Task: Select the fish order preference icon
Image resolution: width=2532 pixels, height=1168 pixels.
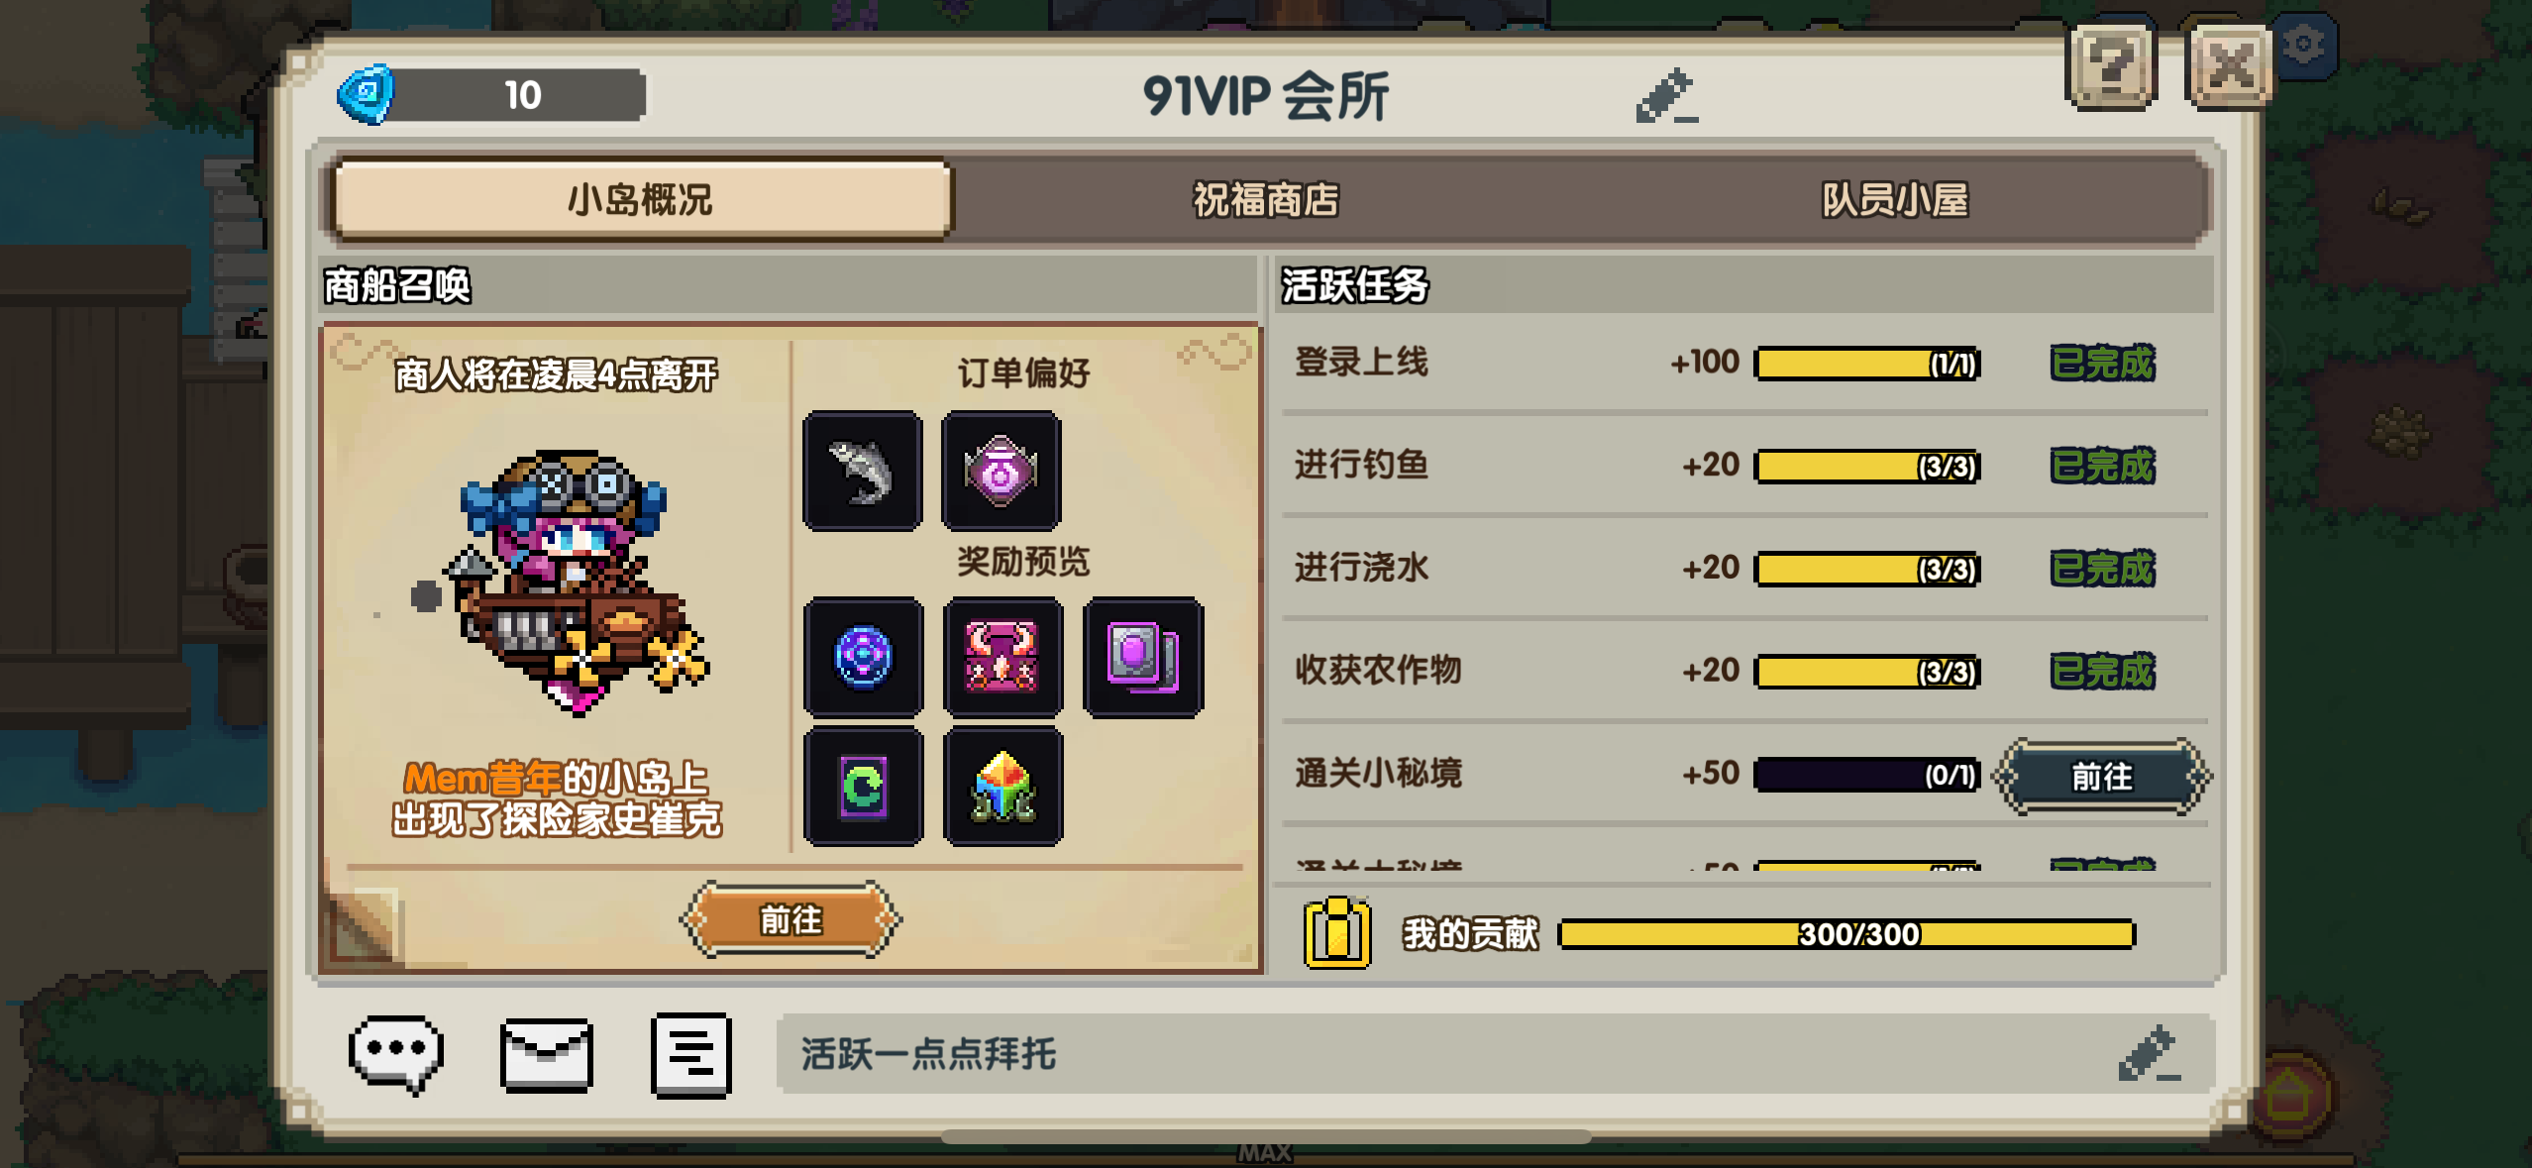Action: pos(862,472)
